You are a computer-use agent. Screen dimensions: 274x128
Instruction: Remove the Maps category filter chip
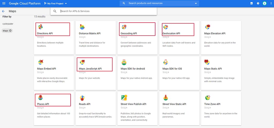(10, 31)
